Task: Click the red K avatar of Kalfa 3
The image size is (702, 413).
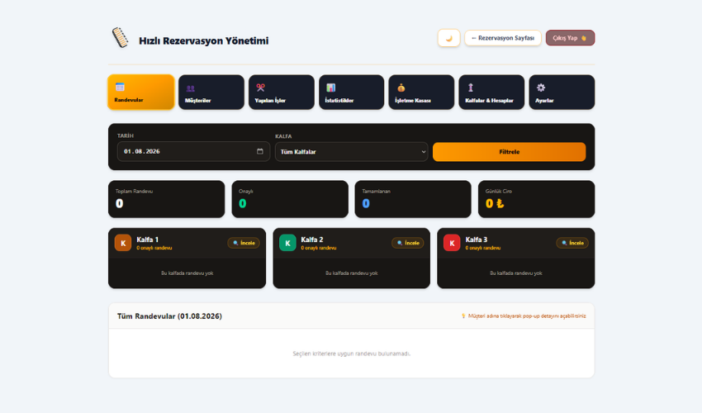Action: tap(452, 243)
